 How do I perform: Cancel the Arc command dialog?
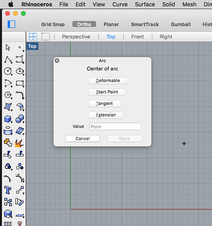83,138
